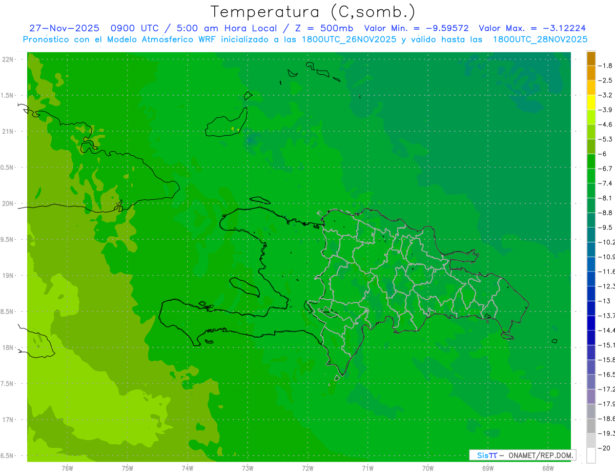This screenshot has height=475, width=615.
Task: Click the "-20" color bar value
Action: click(x=605, y=448)
